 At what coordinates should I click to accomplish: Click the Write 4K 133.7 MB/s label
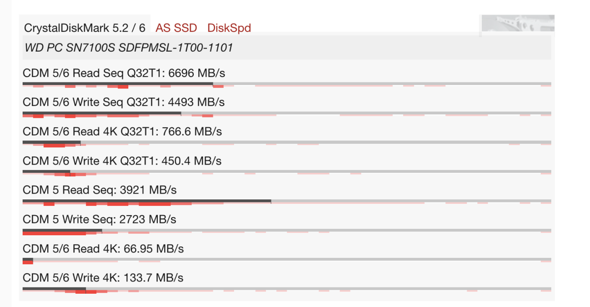tap(103, 278)
